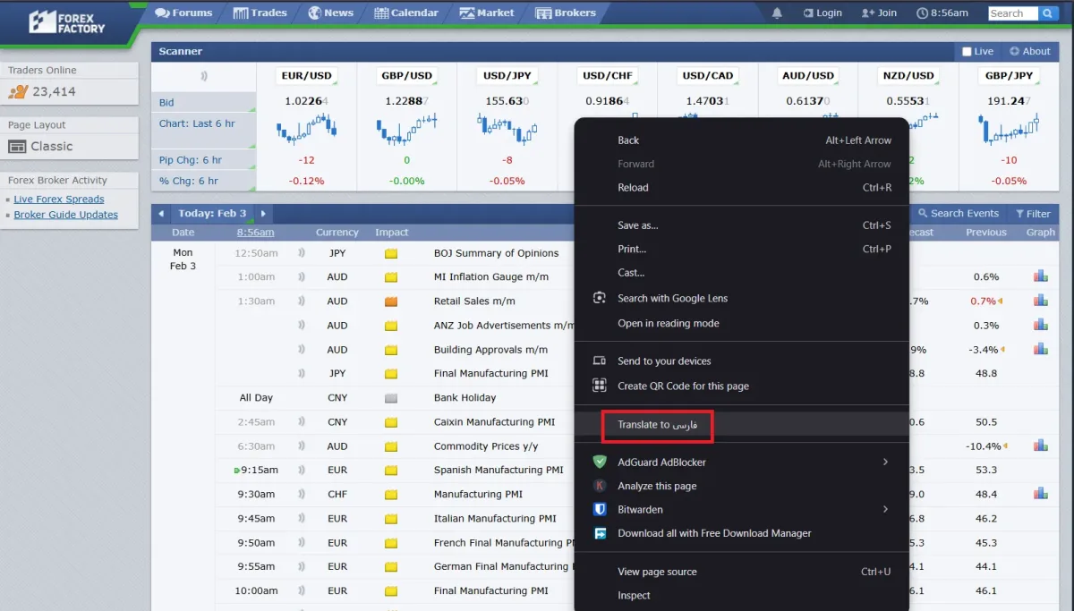1074x611 pixels.
Task: Open the Calendar tab
Action: tap(406, 13)
